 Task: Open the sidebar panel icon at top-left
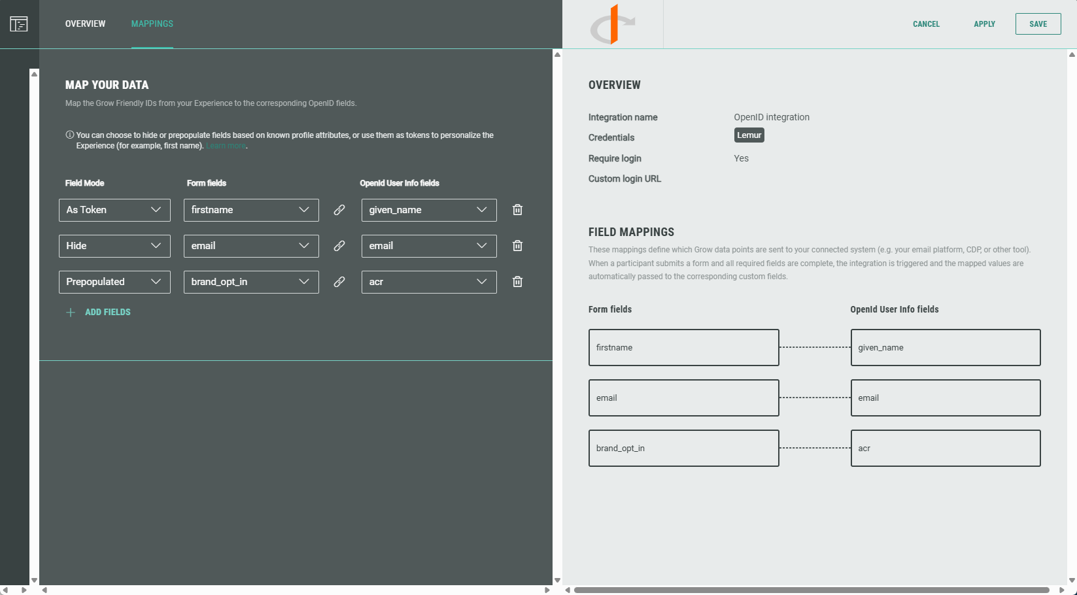coord(19,24)
